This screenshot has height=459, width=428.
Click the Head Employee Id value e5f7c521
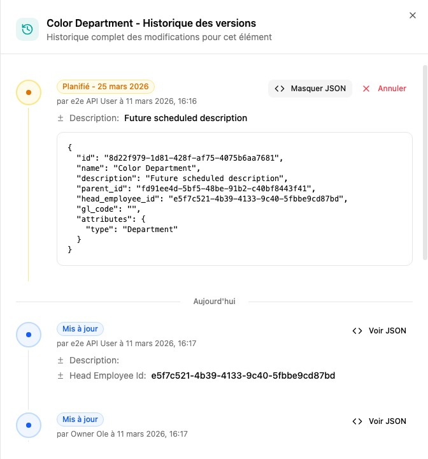[x=243, y=376]
